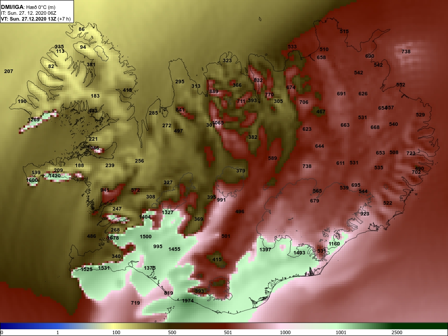Screen dimensions: 448x336
Task: Click the 552 value on the east coast
Action: [401, 85]
